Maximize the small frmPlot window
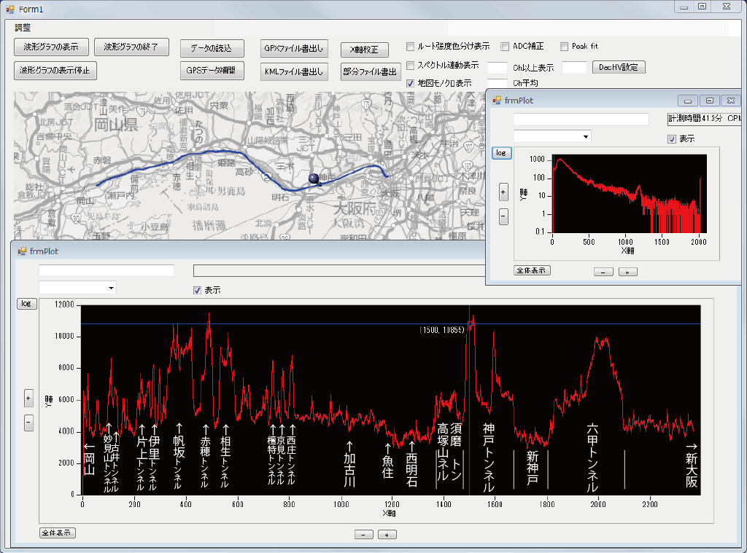 point(709,101)
